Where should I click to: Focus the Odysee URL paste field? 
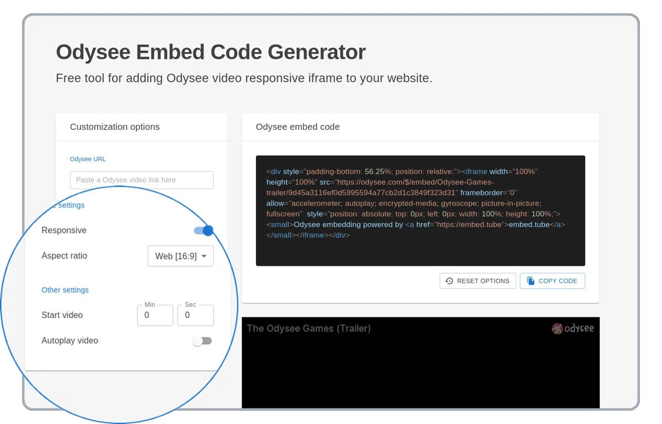point(141,180)
